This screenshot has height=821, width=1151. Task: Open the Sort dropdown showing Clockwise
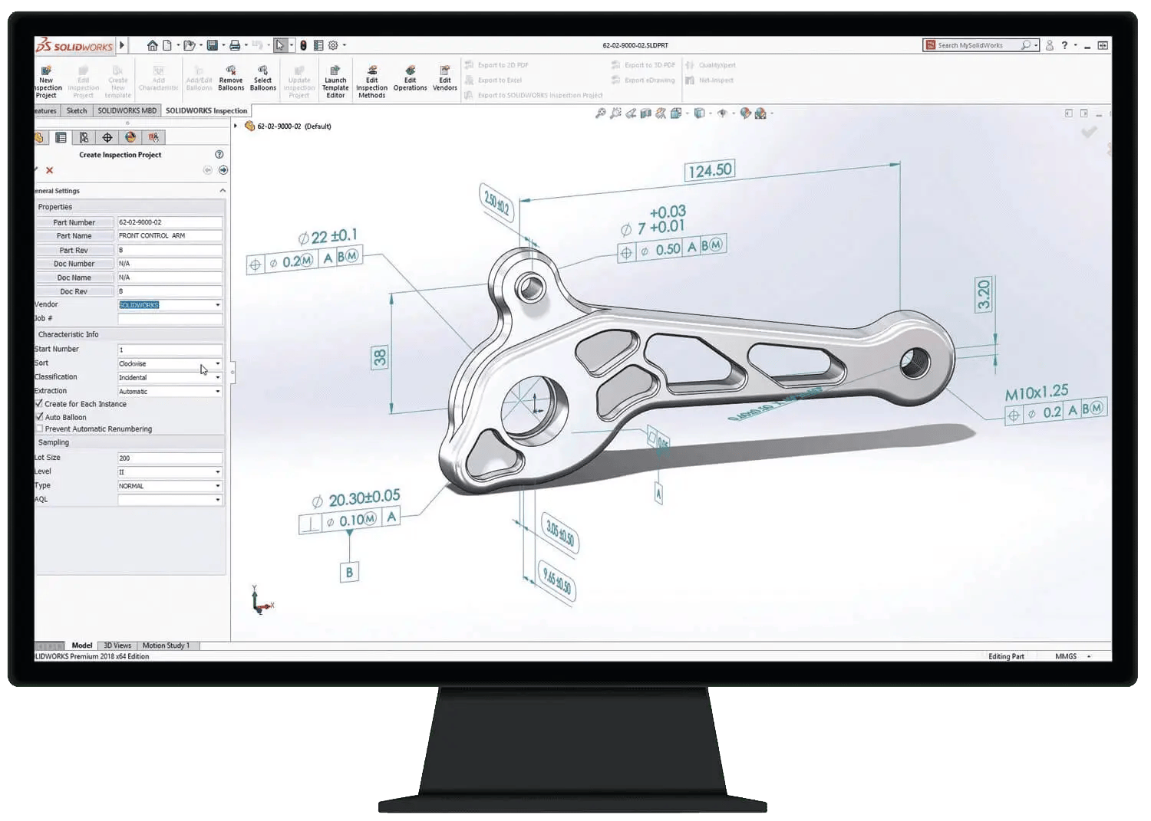218,363
